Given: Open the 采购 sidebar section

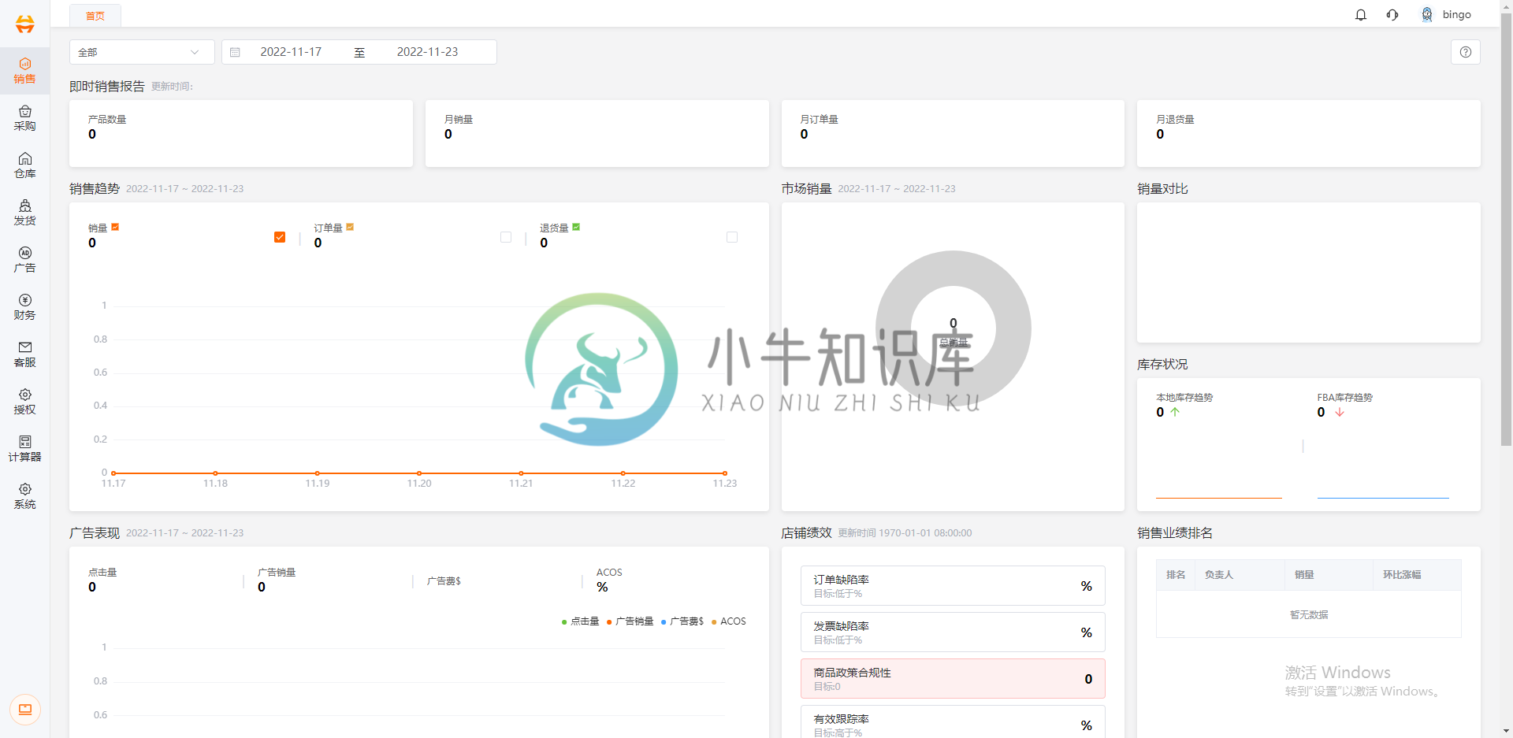Looking at the screenshot, I should tap(24, 118).
